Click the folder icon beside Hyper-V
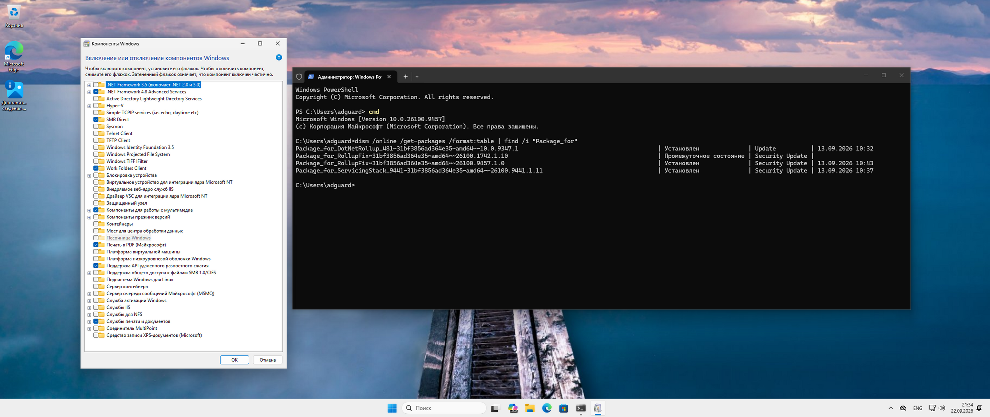990x417 pixels. pos(102,106)
